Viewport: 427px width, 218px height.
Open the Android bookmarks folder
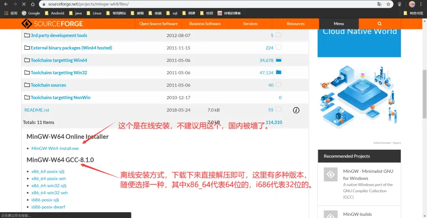[x=54, y=13]
